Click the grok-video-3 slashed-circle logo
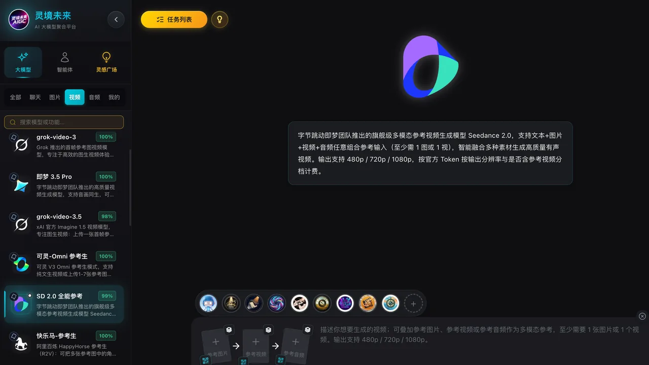The width and height of the screenshot is (649, 365). click(x=21, y=145)
